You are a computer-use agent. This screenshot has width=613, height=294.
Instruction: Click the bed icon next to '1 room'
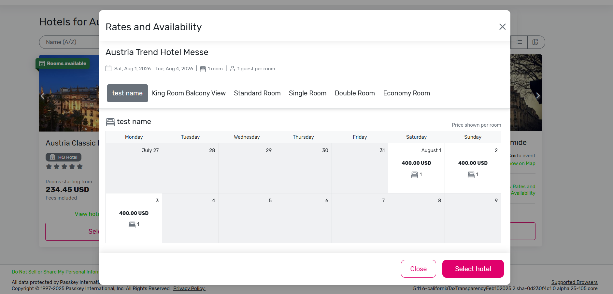tap(203, 69)
